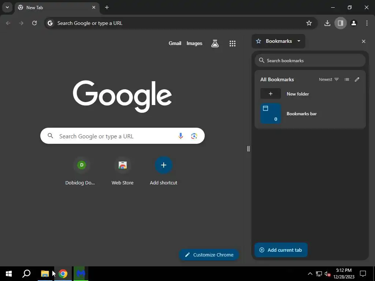Click the edit bookmarks pencil icon

pos(357,79)
